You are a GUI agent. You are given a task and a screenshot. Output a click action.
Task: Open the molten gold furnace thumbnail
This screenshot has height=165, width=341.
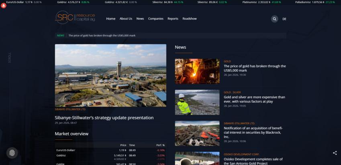[197, 71]
